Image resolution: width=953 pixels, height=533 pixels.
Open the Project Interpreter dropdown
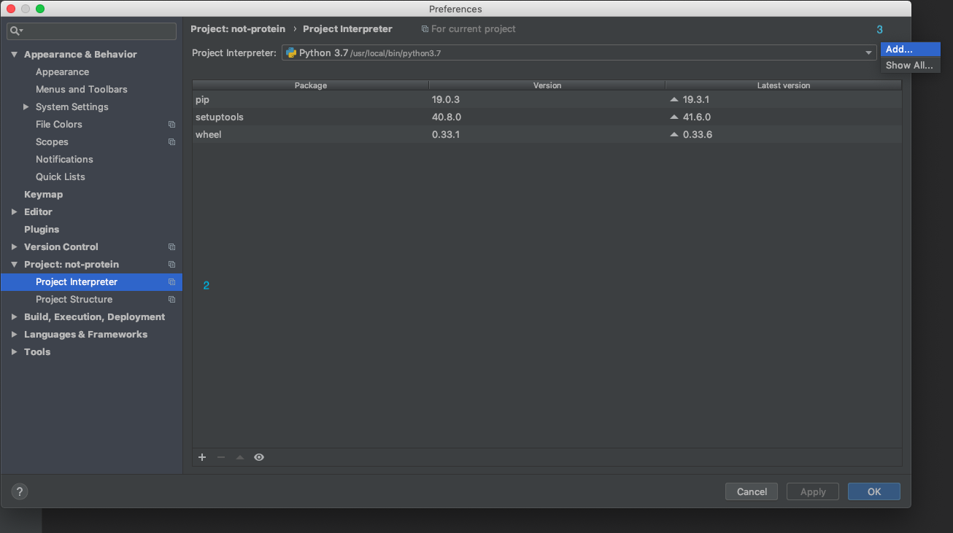[x=579, y=52]
